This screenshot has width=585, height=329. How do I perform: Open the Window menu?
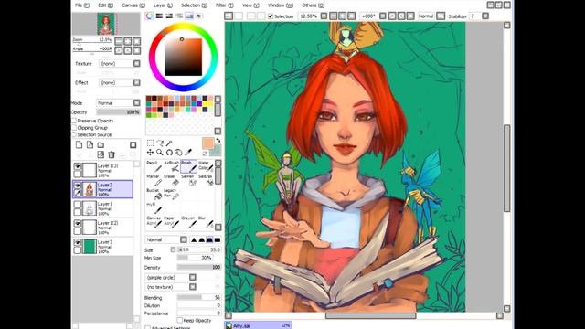tap(281, 5)
